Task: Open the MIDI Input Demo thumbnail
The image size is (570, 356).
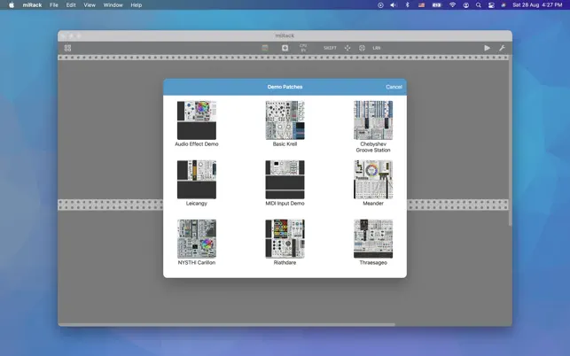Action: 285,180
